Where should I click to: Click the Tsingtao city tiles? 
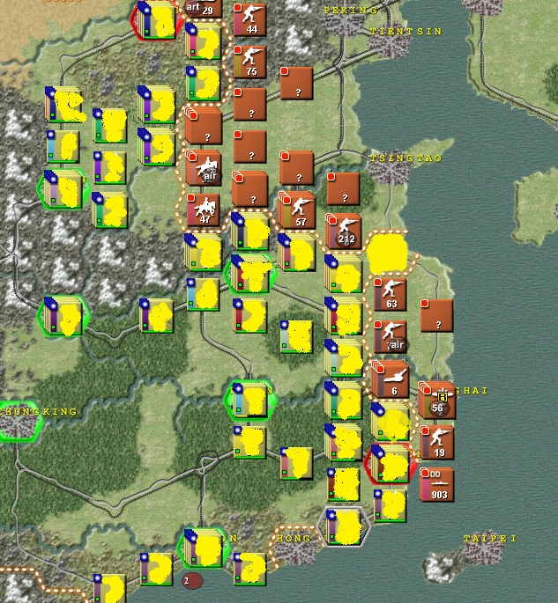point(390,169)
